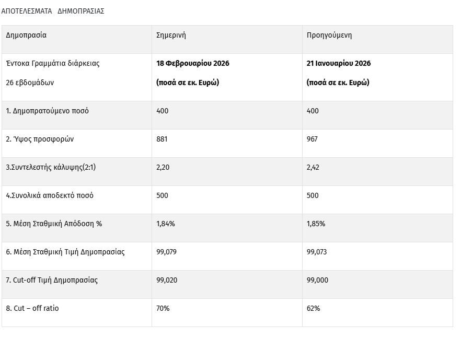The height and width of the screenshot is (350, 460).
Task: Select the 881 bids value cell
Action: coord(163,139)
